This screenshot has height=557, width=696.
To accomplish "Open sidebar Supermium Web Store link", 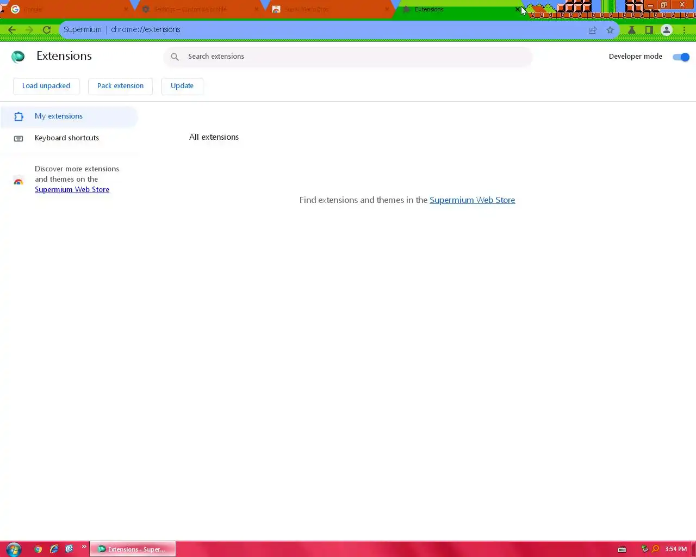I will click(x=72, y=190).
